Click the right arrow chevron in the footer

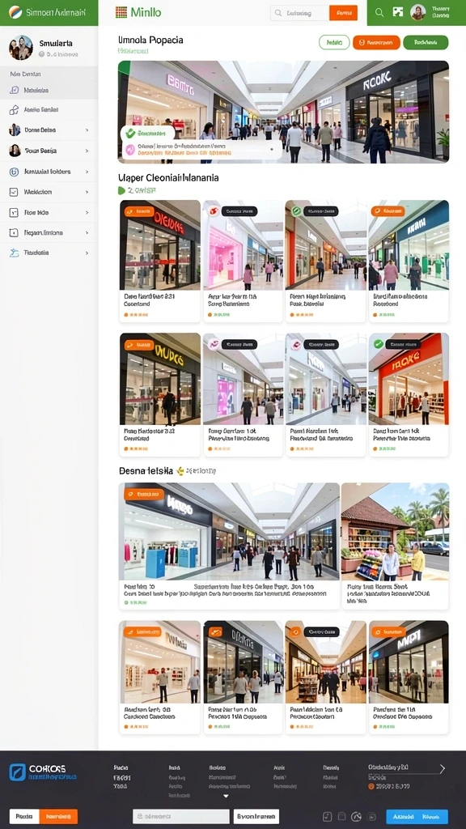tap(443, 769)
